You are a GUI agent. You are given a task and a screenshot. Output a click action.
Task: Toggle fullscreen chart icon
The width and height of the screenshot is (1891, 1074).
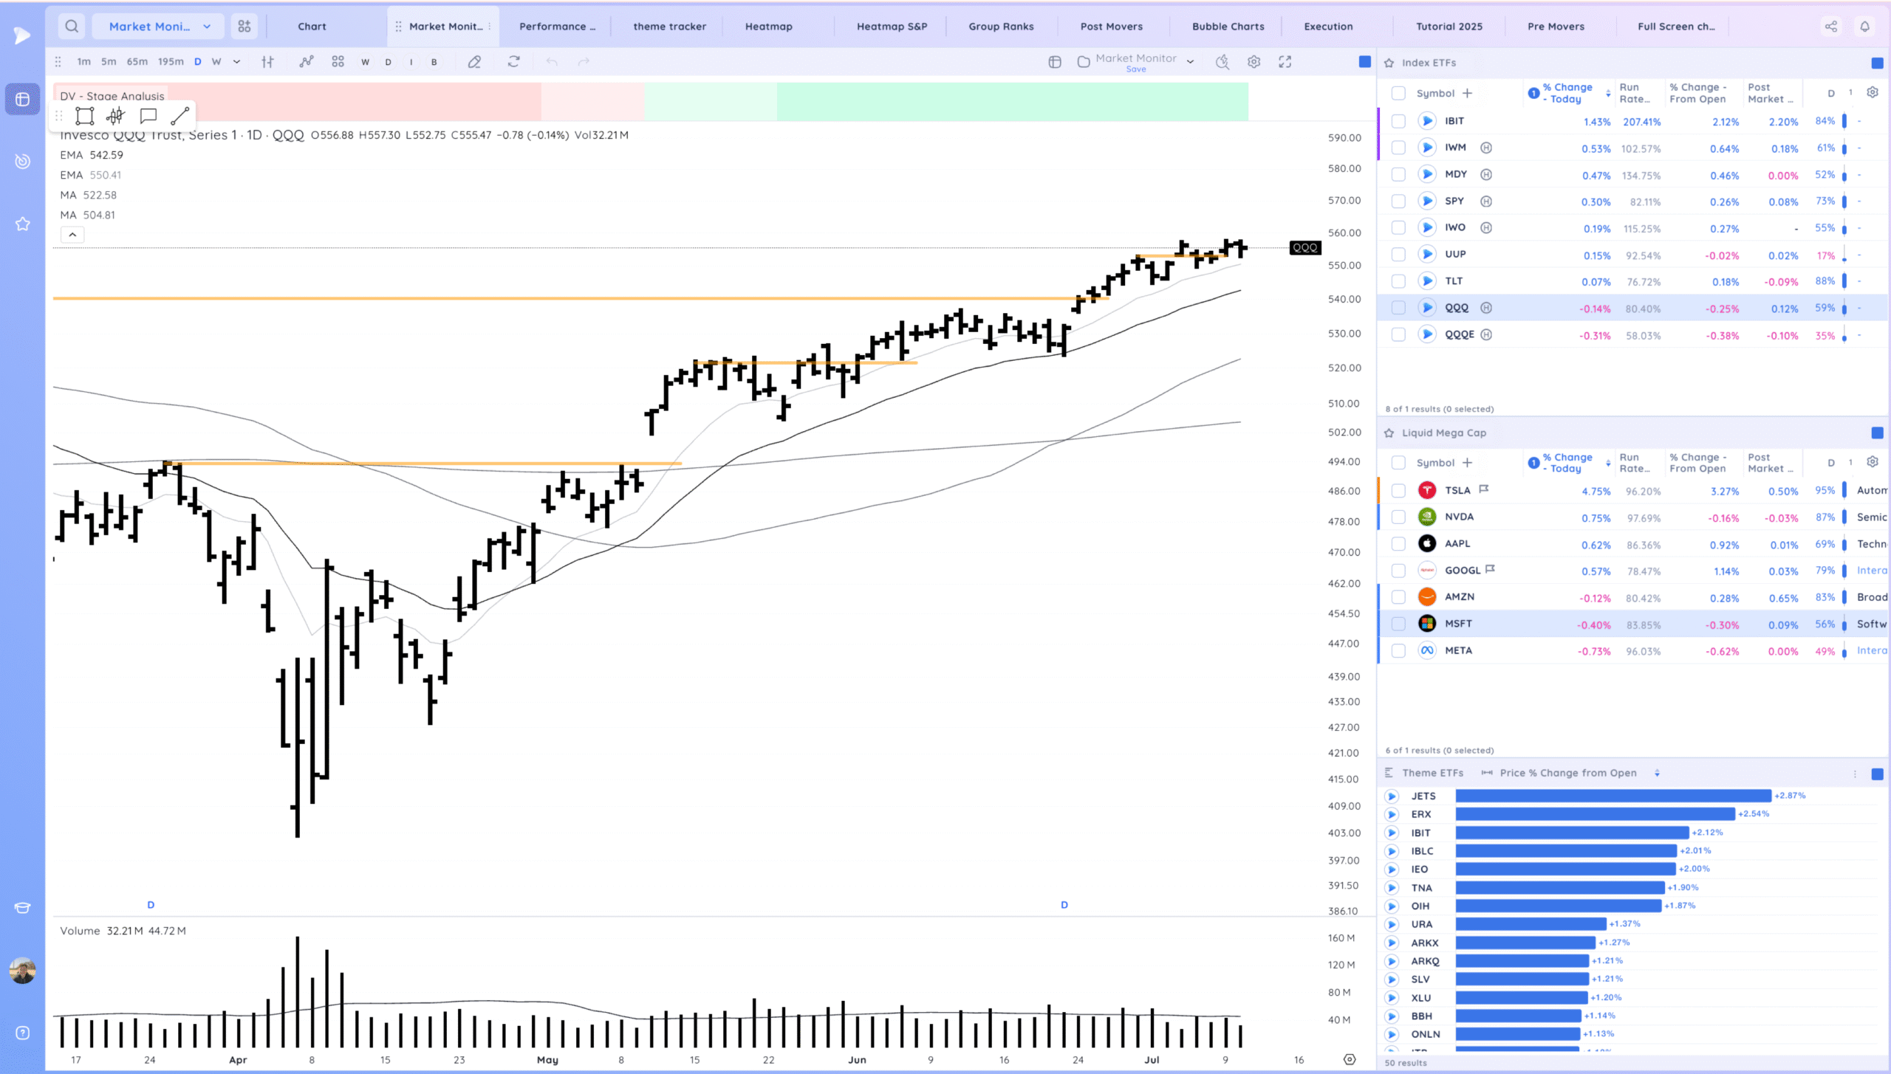[x=1285, y=62]
